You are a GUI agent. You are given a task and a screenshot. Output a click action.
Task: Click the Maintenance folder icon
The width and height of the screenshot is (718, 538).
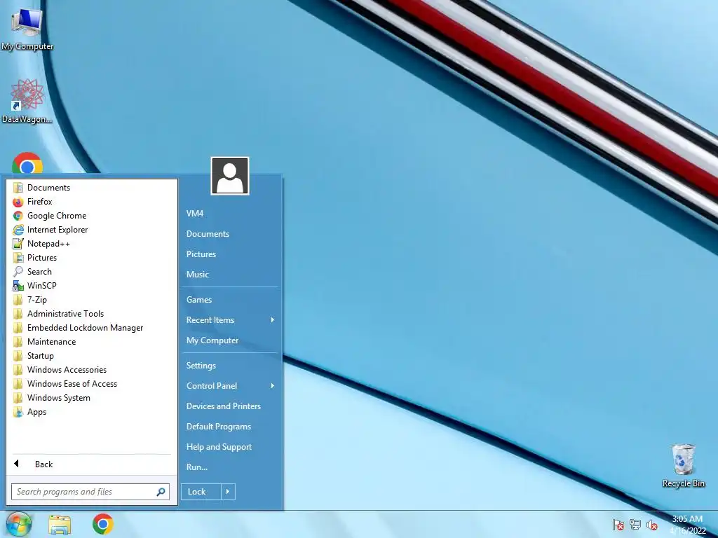tap(18, 342)
